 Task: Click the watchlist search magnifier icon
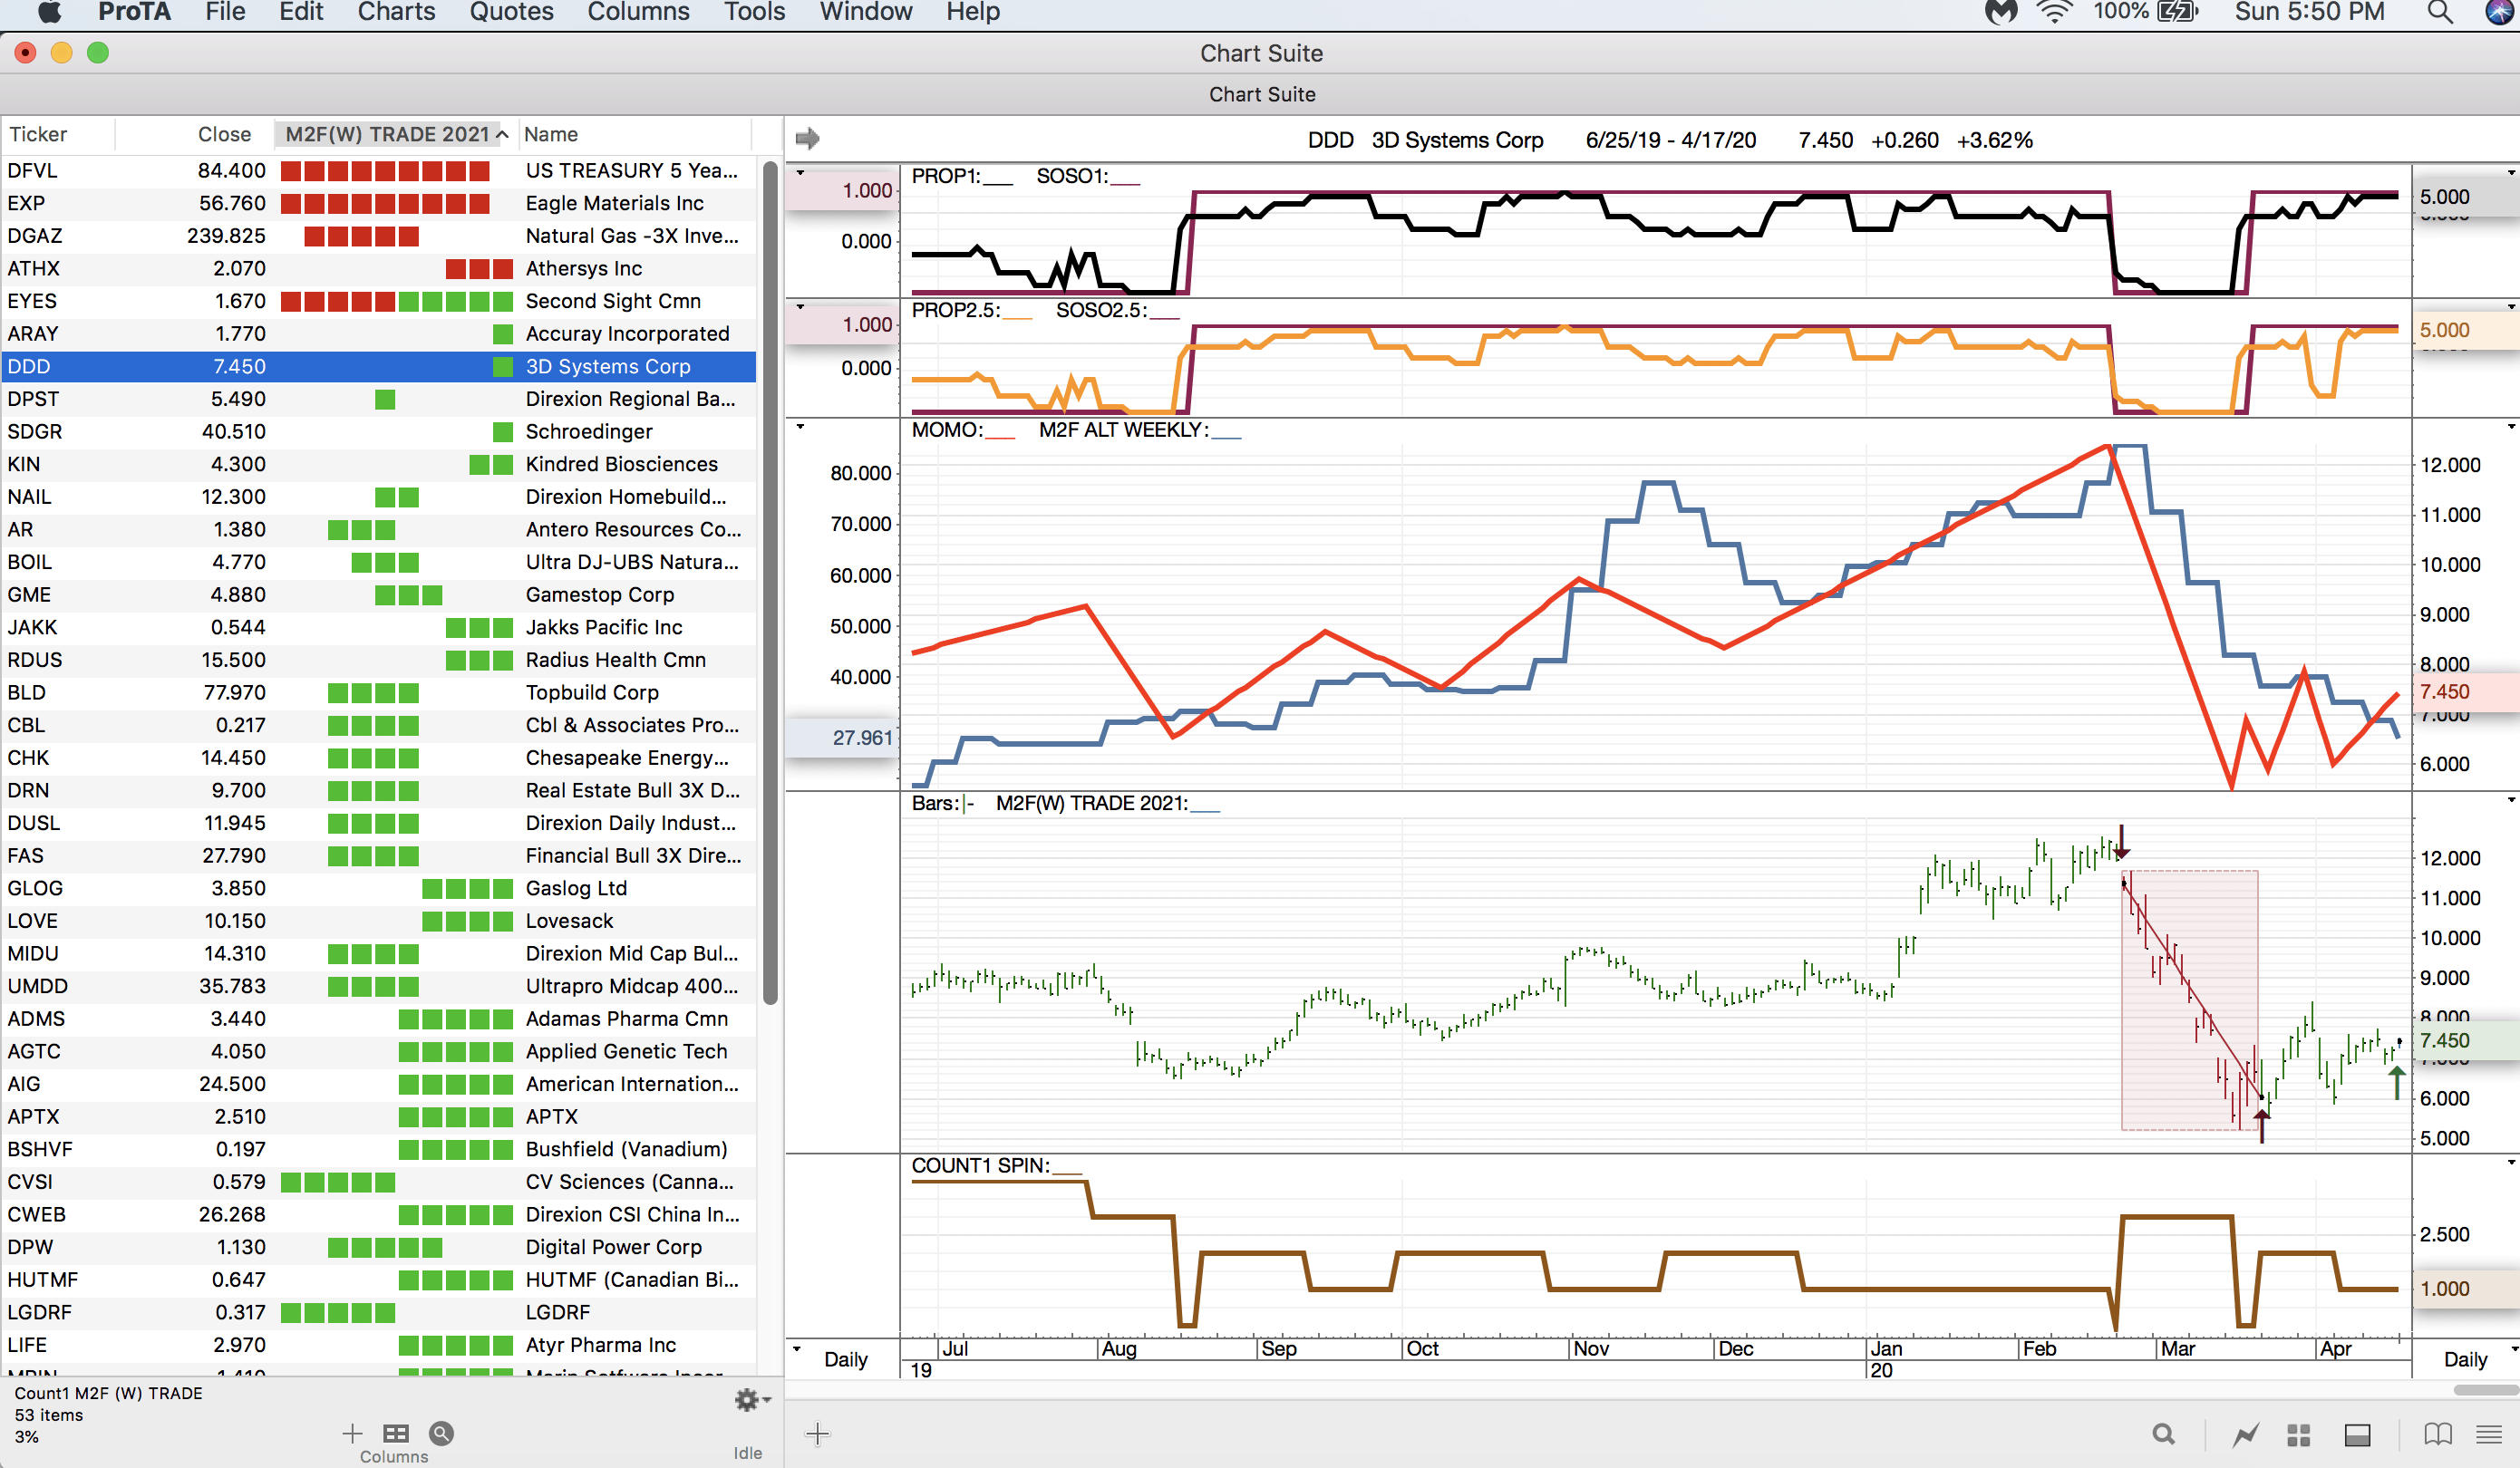point(441,1434)
